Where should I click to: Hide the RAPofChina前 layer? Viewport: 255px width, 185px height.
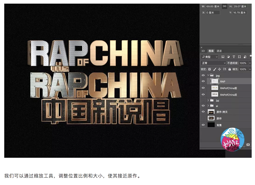coord(203,88)
